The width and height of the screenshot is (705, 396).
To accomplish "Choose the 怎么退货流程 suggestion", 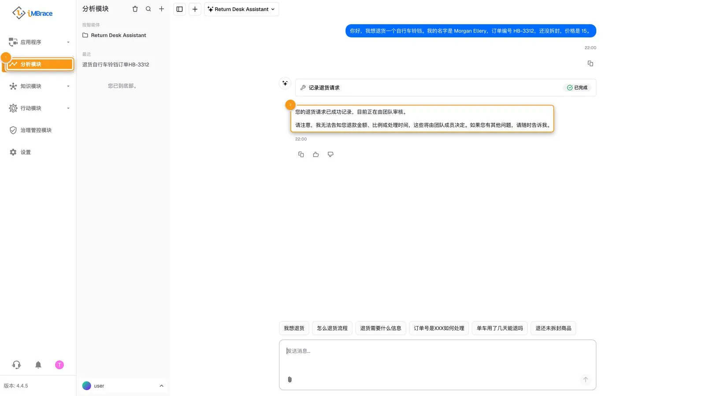I will 332,328.
